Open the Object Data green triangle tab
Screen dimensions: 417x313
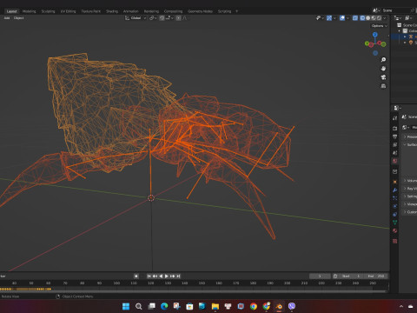[394, 223]
